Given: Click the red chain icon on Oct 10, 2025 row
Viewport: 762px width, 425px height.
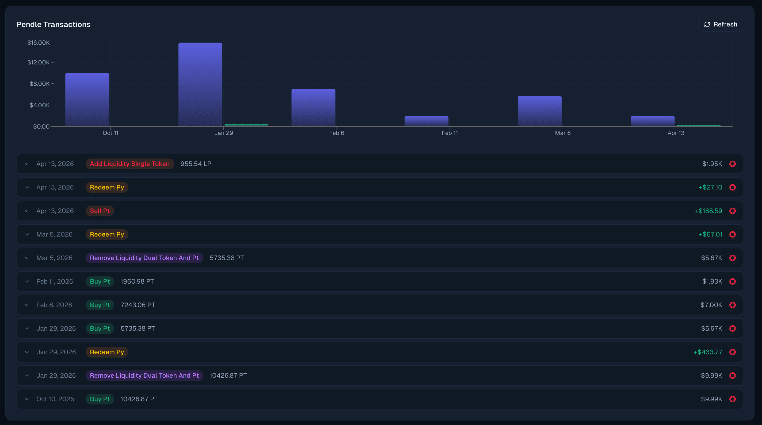Looking at the screenshot, I should click(x=732, y=399).
